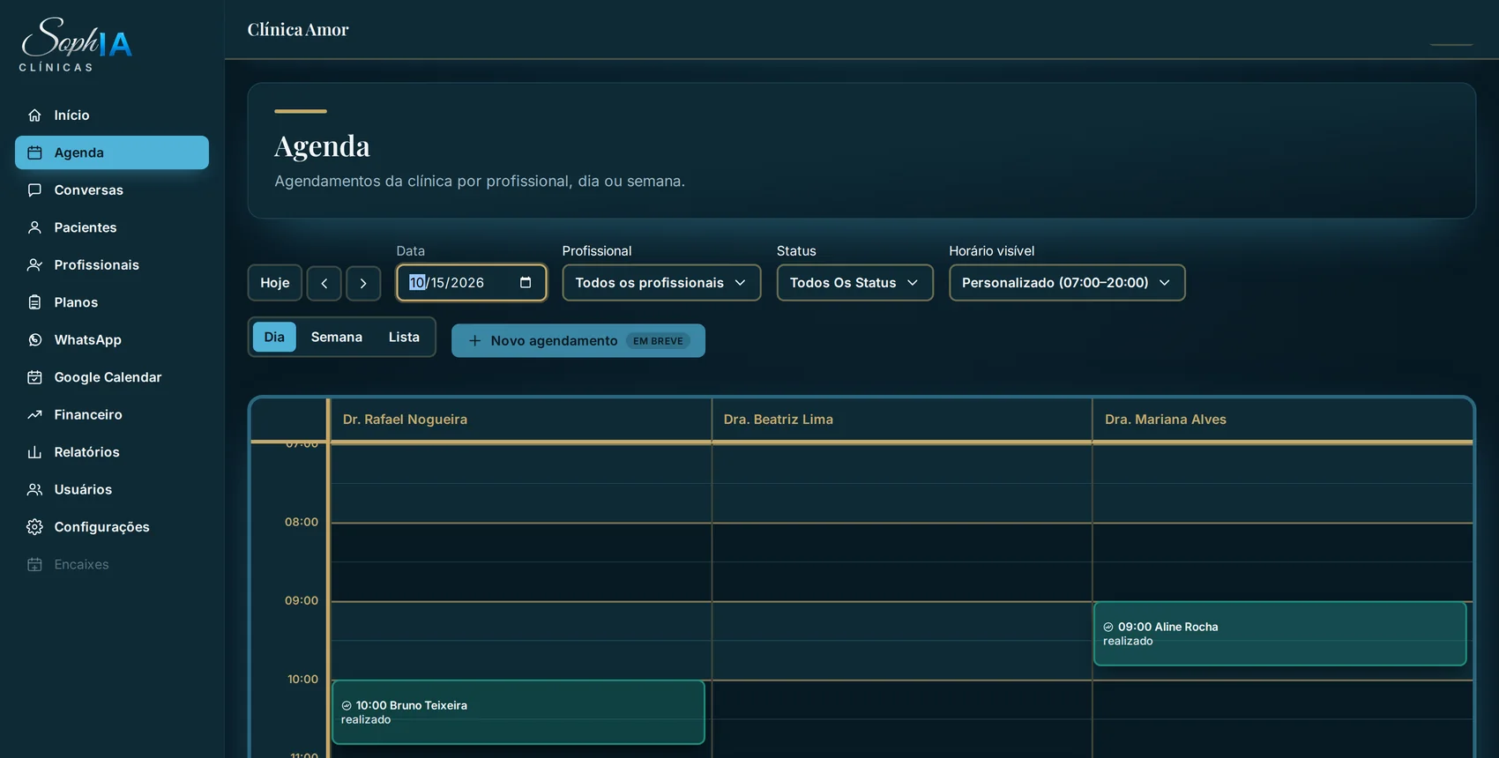
Task: Open the Horário visível Personalizado dropdown
Action: point(1067,283)
